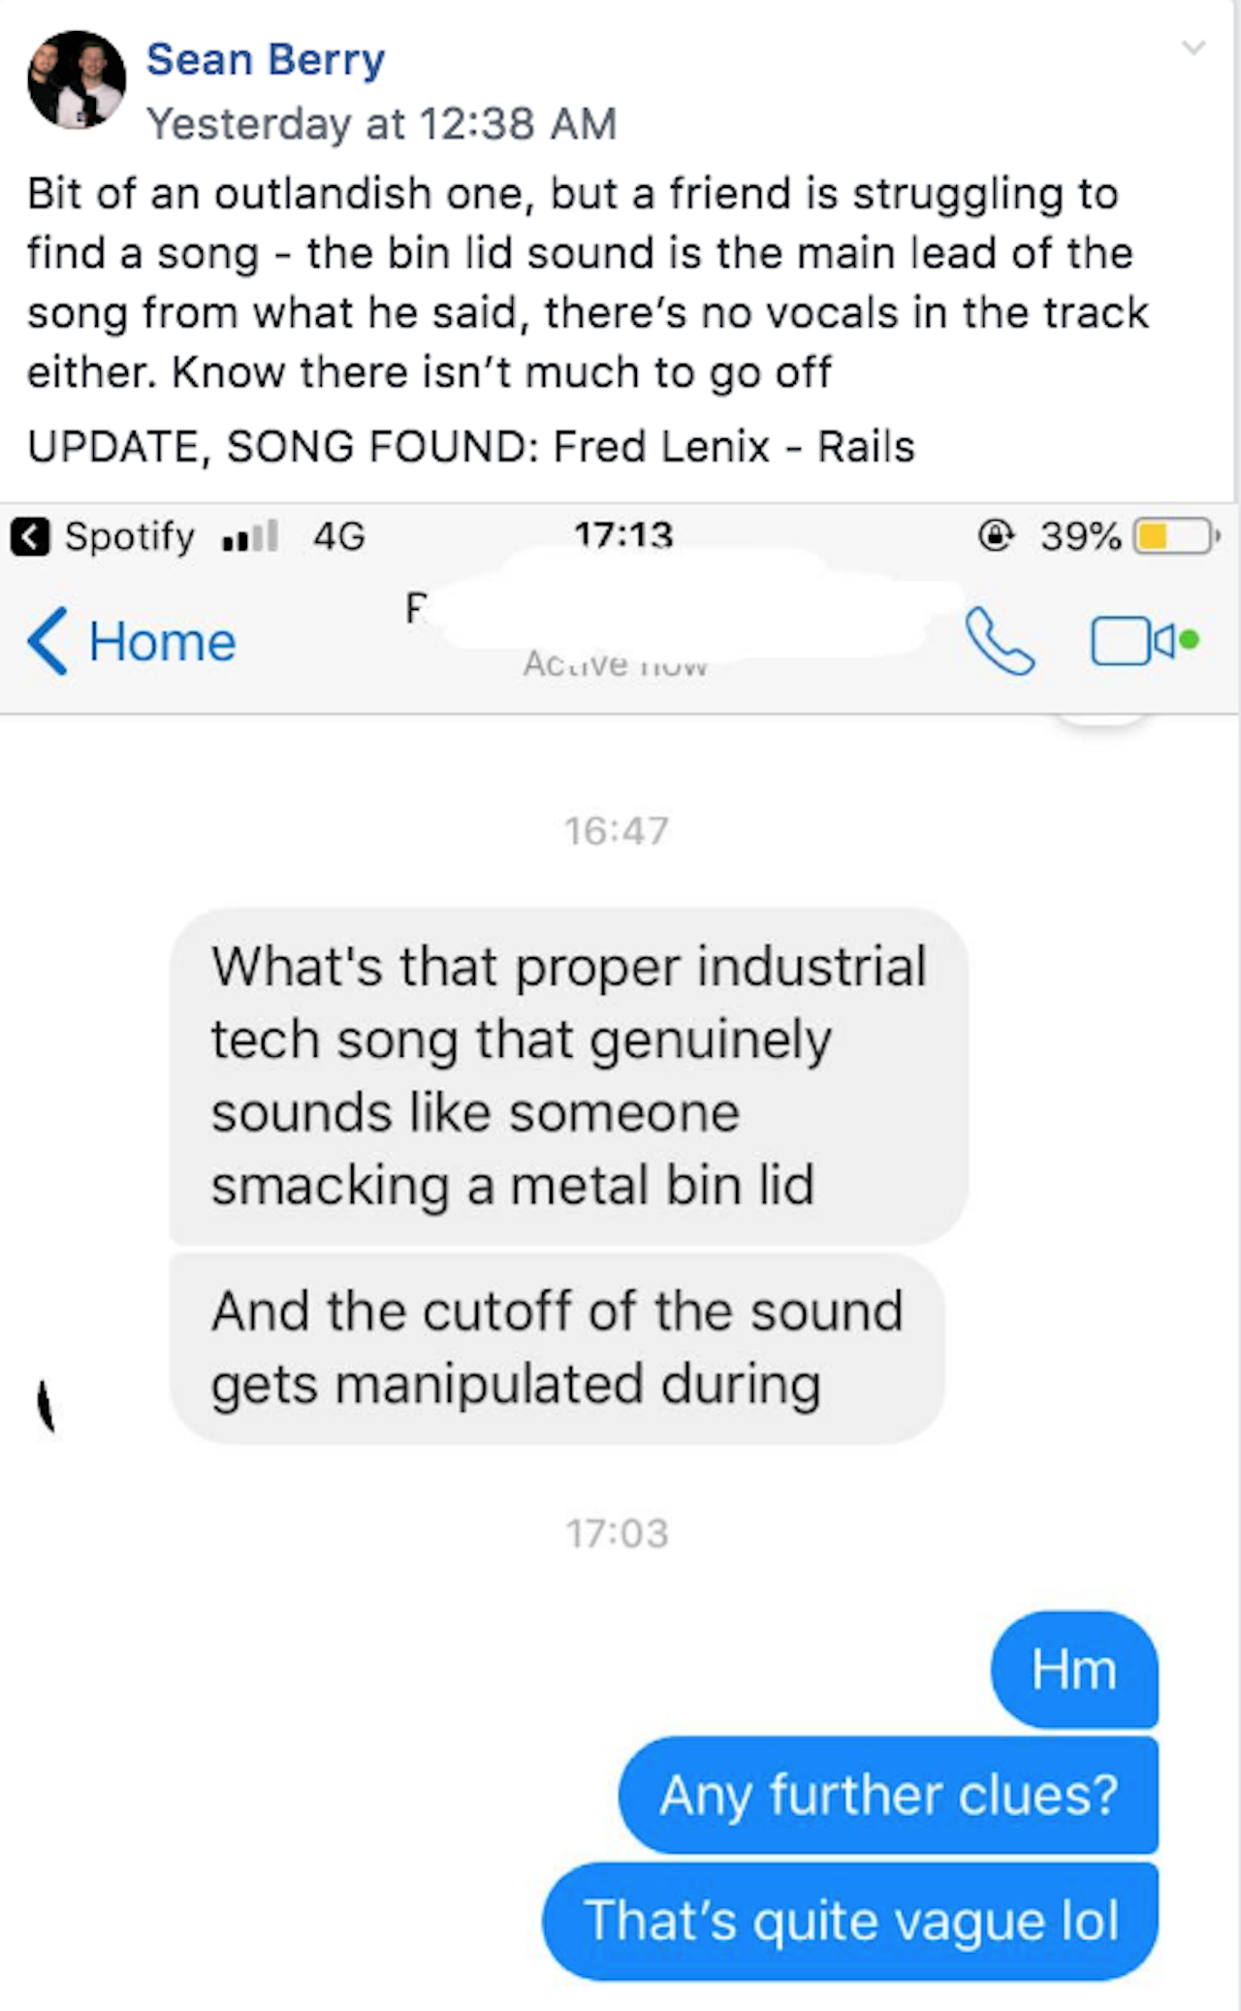Tap the back arrow to Spotify

click(30, 536)
